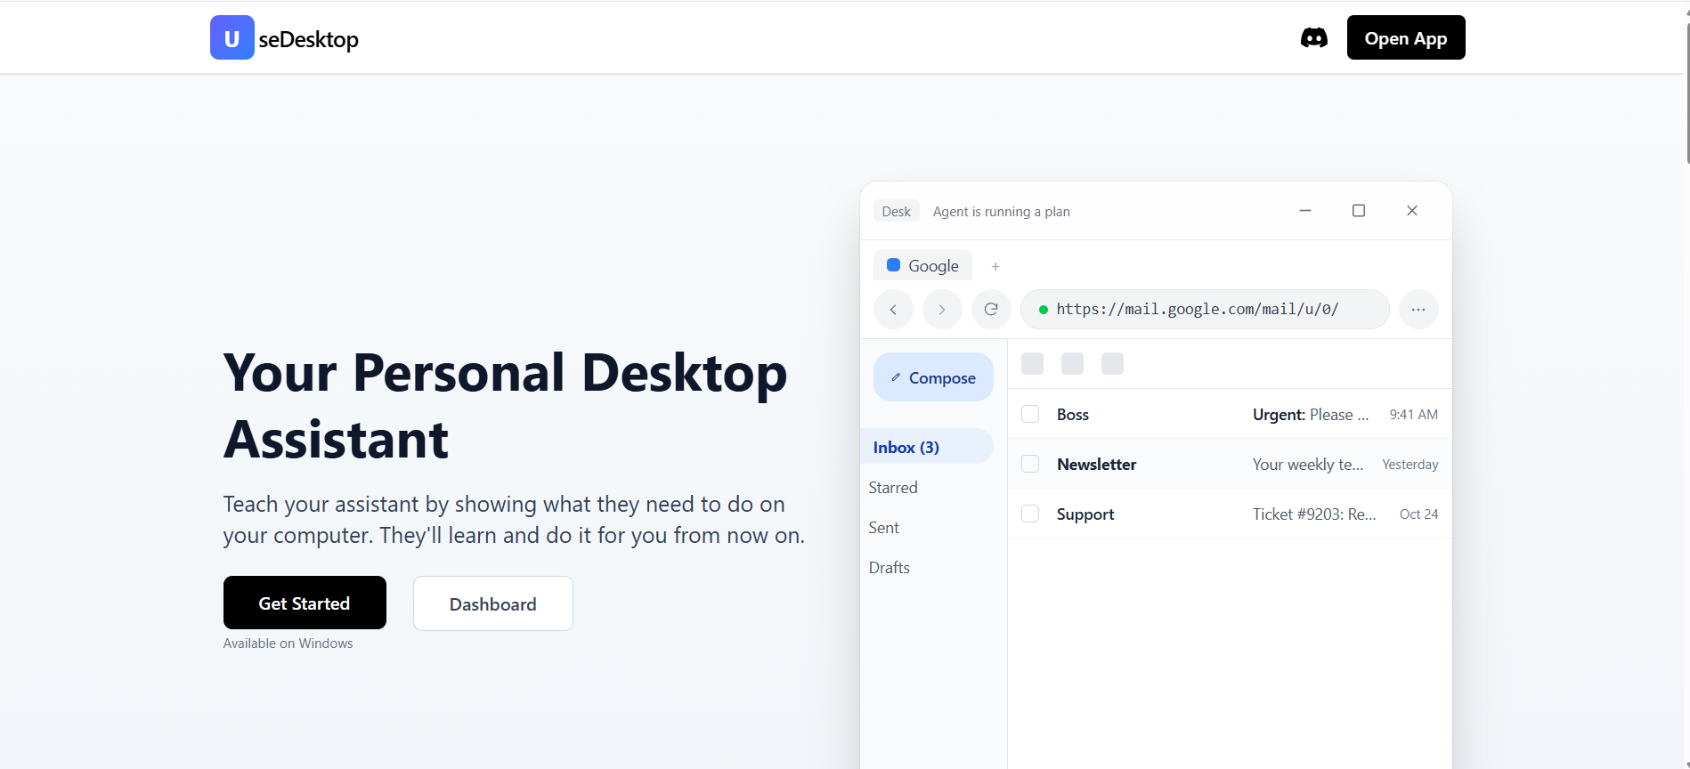Open the Dashboard button
Image resolution: width=1690 pixels, height=769 pixels.
493,603
